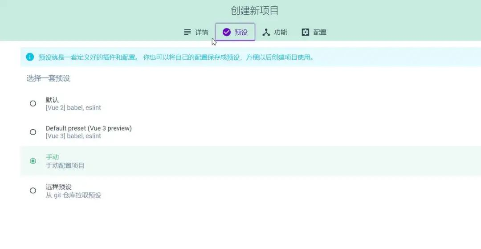
Task: Click the 默认 preset title text
Action: (x=52, y=100)
